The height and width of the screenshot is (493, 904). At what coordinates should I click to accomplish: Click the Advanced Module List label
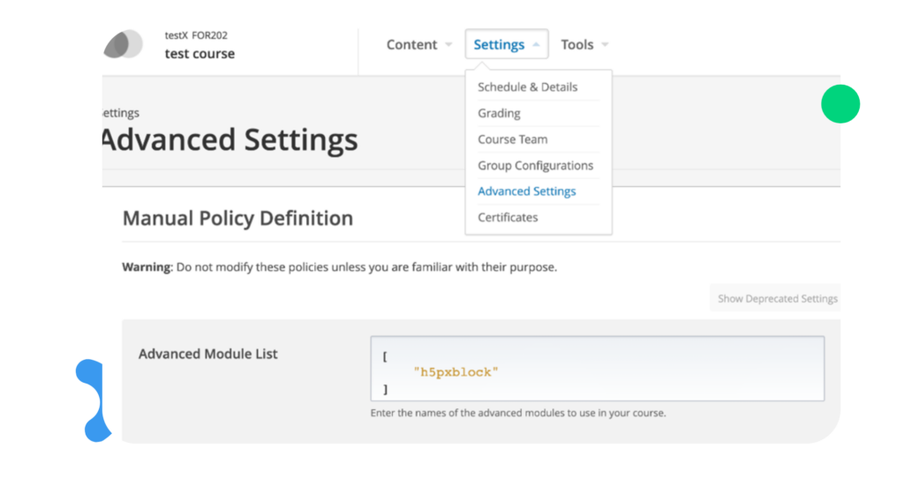tap(207, 354)
